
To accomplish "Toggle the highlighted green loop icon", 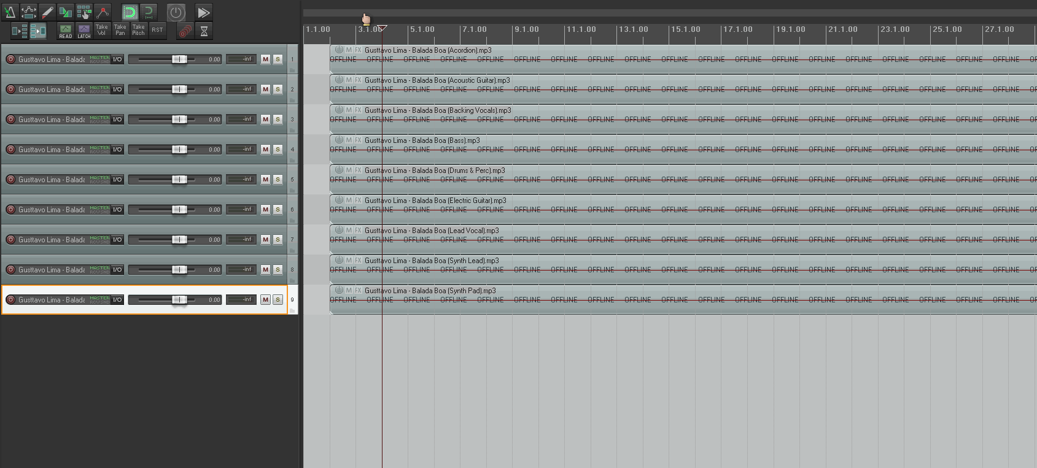I will point(130,12).
